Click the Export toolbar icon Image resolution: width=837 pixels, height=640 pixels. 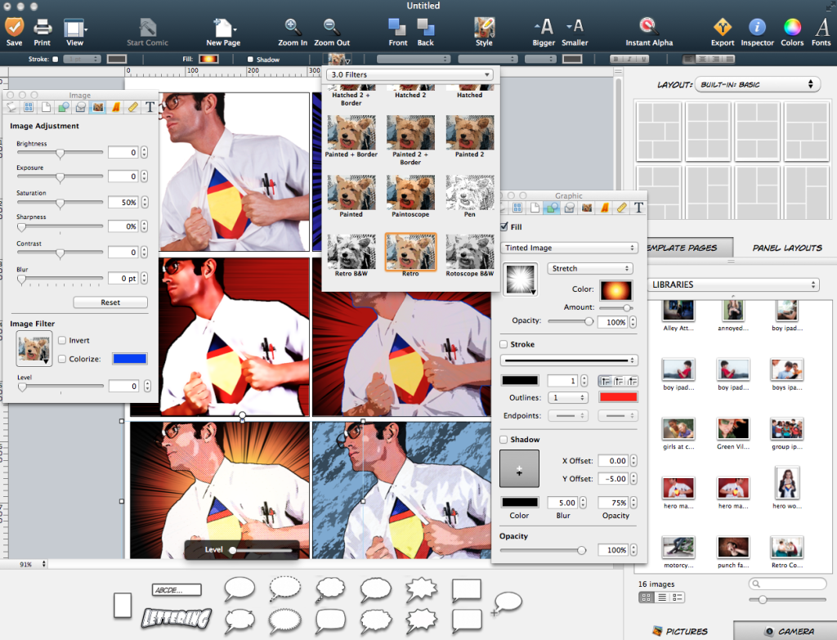point(722,27)
